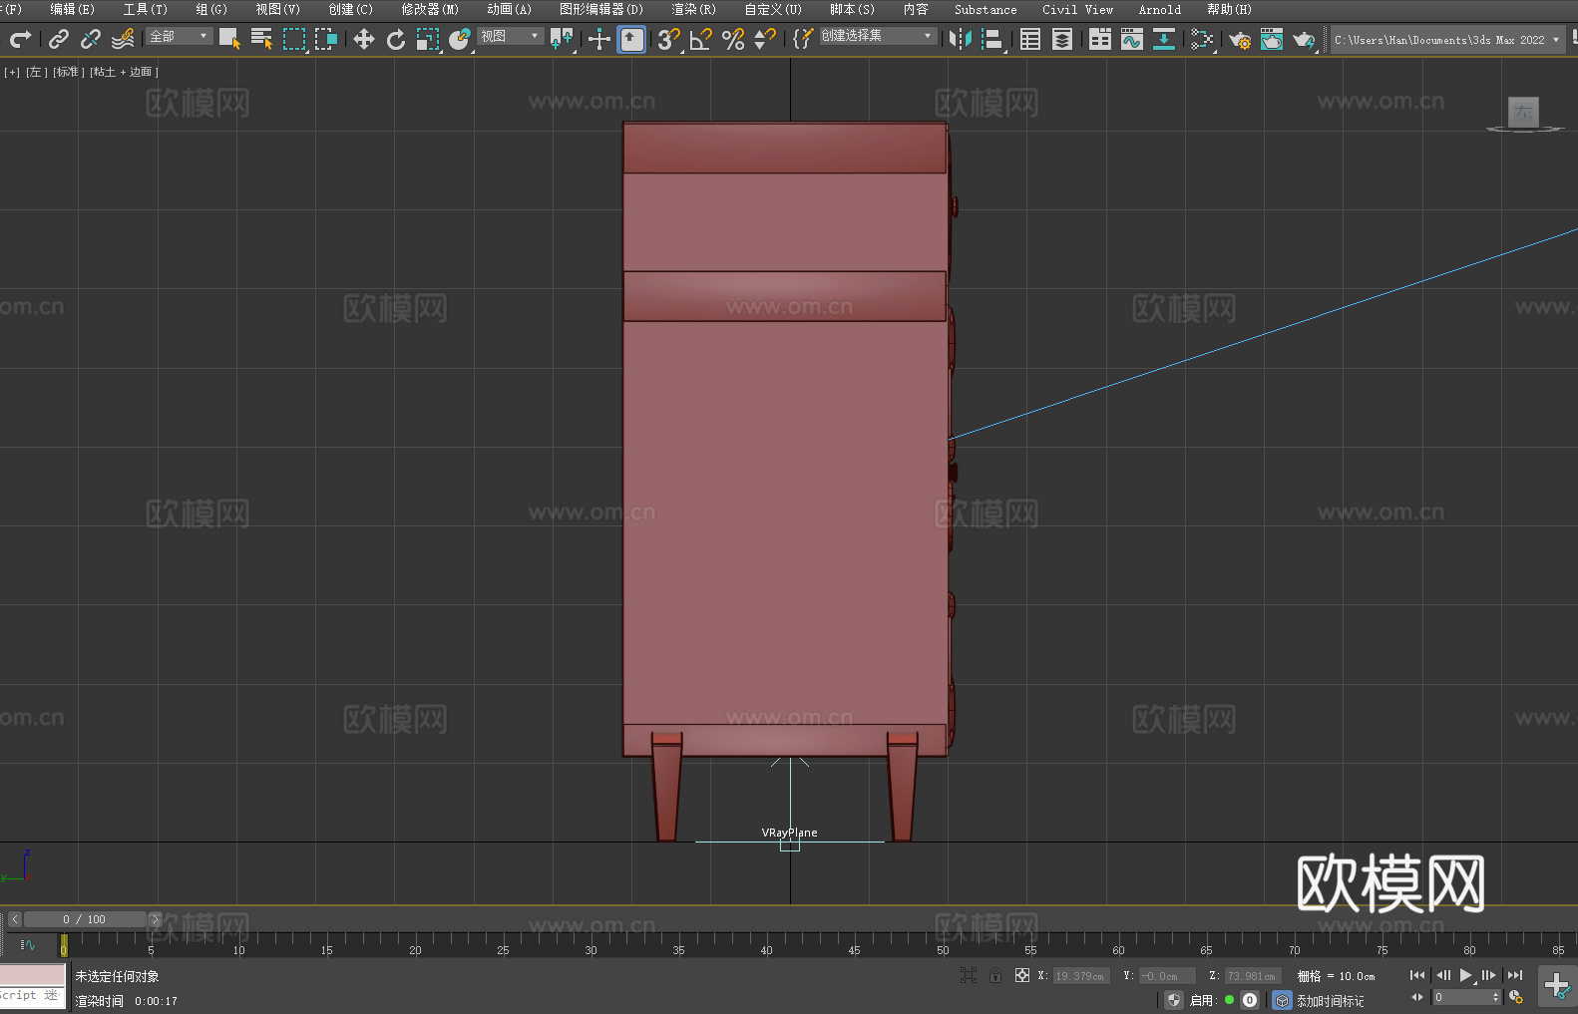Click X coordinate field

1081,976
